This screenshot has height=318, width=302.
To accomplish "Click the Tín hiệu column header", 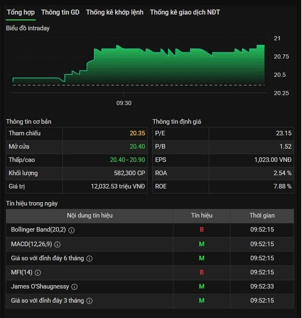I will click(x=202, y=215).
